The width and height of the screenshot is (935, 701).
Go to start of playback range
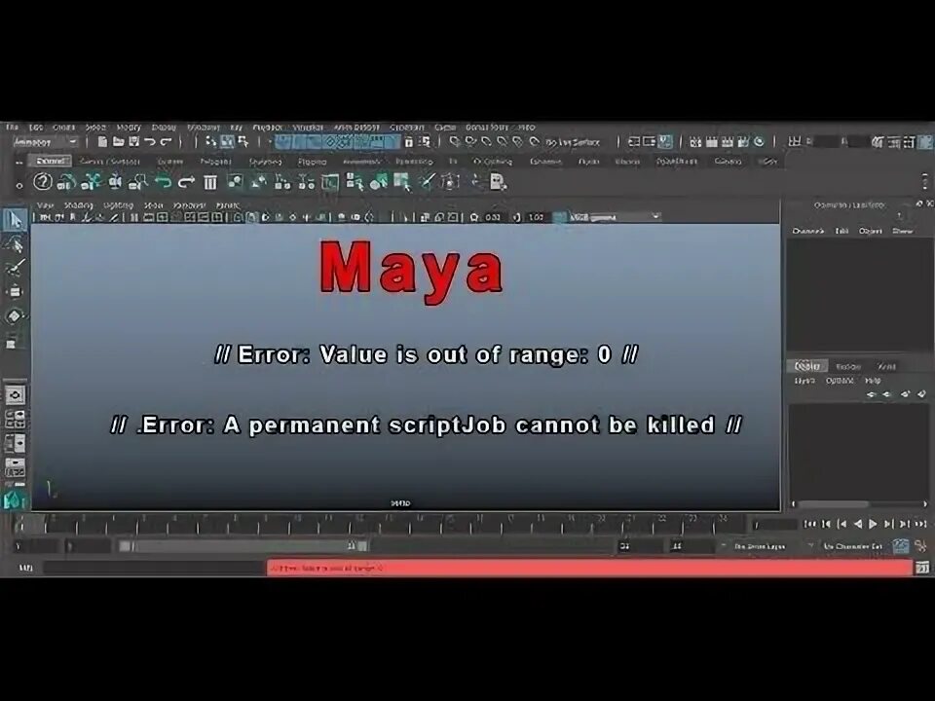coord(809,524)
